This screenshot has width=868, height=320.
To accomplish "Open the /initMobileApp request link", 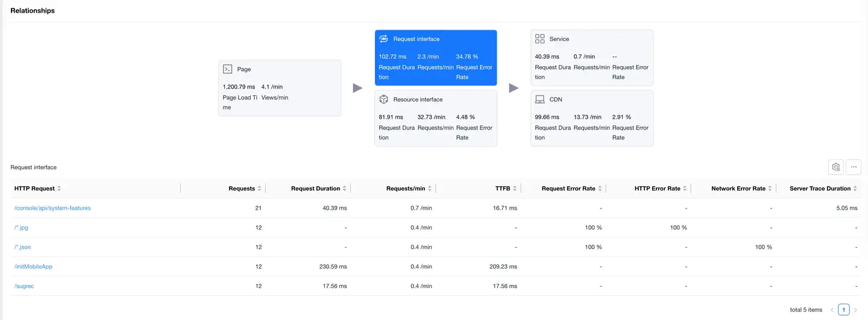I will tap(33, 266).
